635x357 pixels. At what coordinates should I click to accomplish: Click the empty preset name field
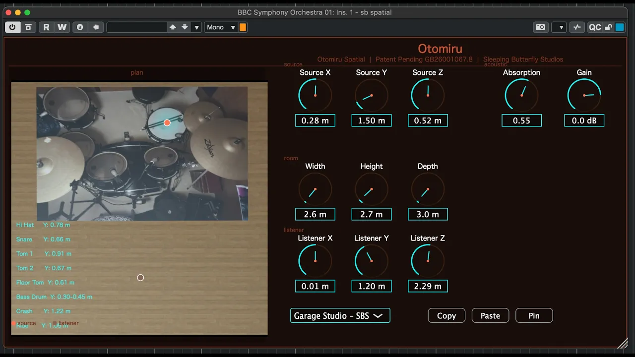tap(136, 27)
